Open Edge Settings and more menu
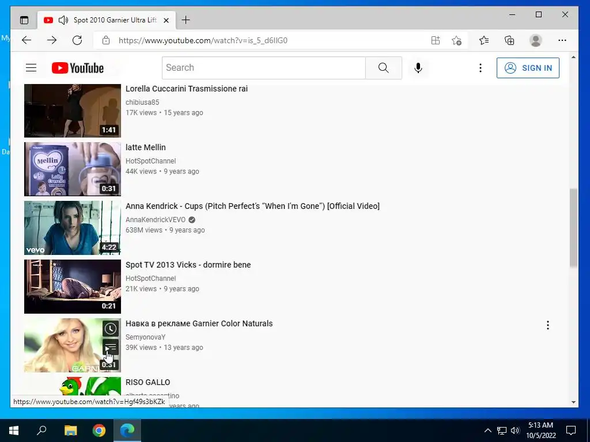Viewport: 590px width, 442px height. pos(562,40)
